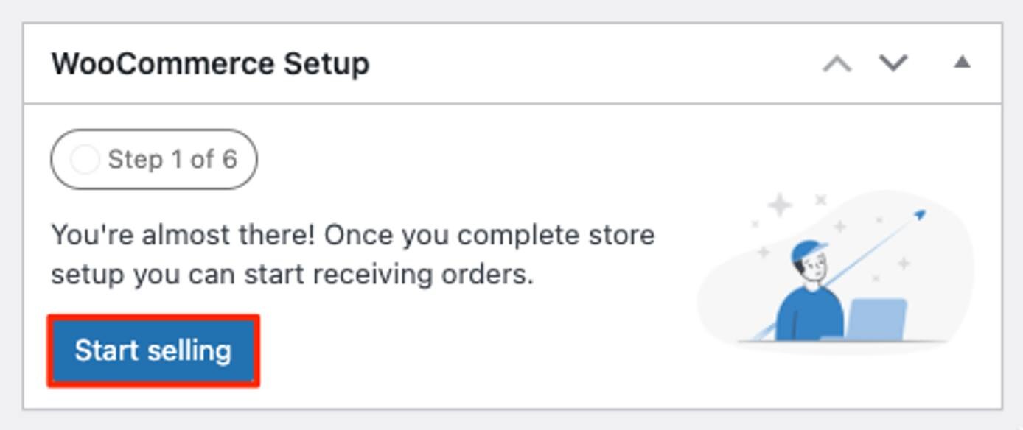Viewport: 1023px width, 430px height.
Task: Click the small x-shaped sparkle in illustration
Action: tap(821, 199)
